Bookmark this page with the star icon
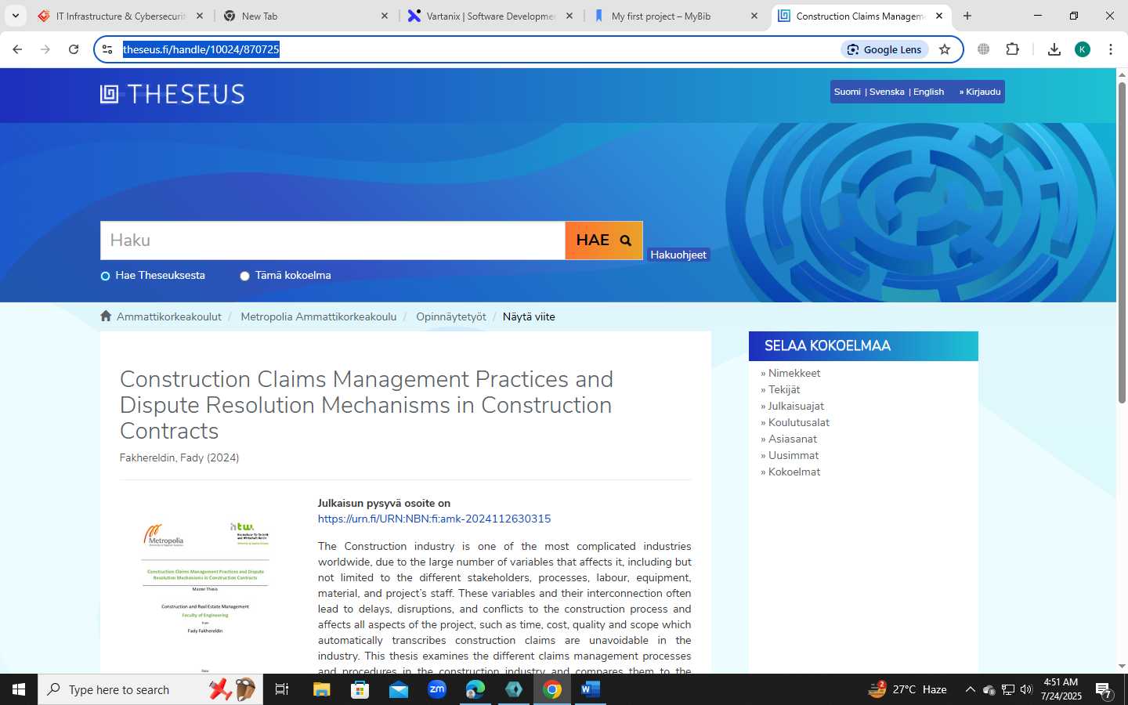This screenshot has height=705, width=1128. [945, 49]
